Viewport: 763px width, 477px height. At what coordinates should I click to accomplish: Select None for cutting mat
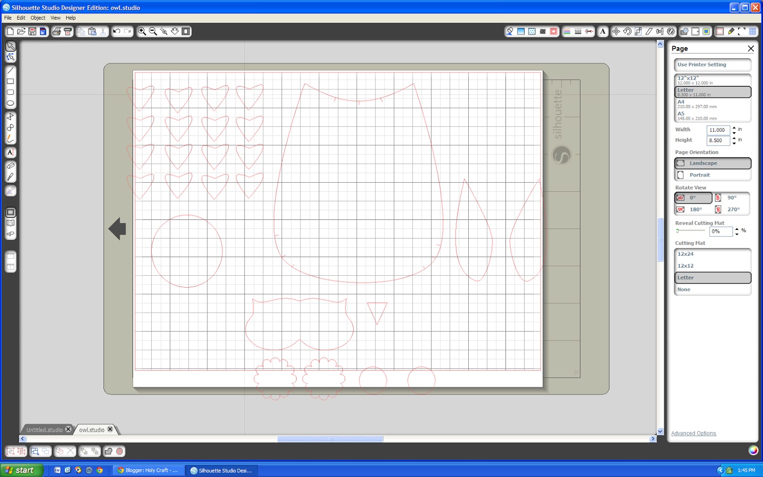tap(713, 290)
